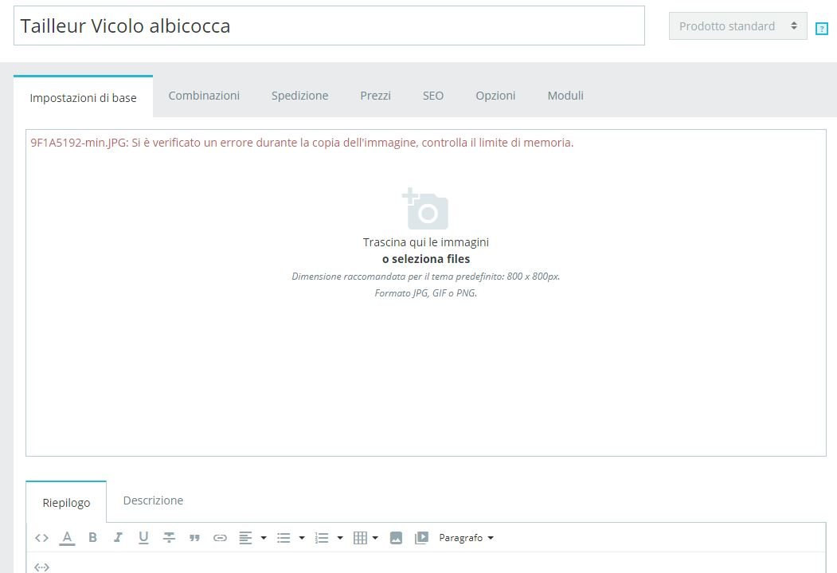Click the page break icon below the toolbar

41,567
